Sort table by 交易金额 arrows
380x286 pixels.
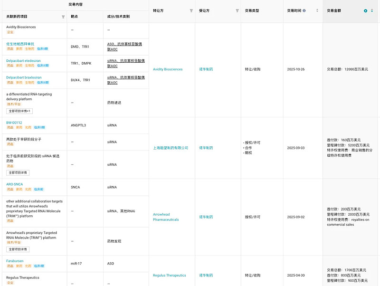pos(372,10)
